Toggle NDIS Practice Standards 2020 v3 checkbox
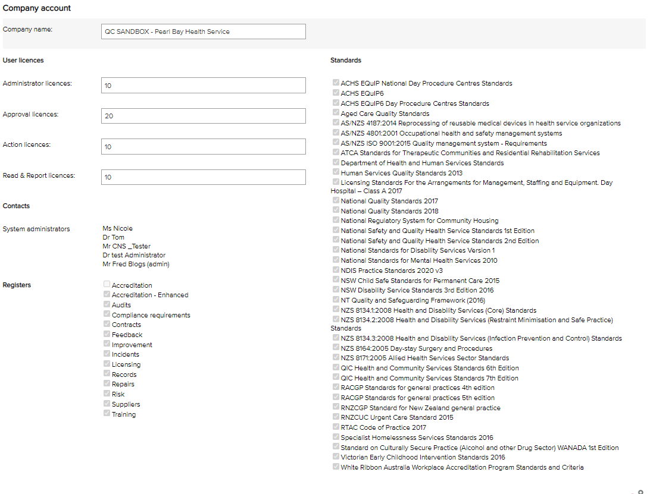Image resolution: width=650 pixels, height=494 pixels. coord(336,270)
